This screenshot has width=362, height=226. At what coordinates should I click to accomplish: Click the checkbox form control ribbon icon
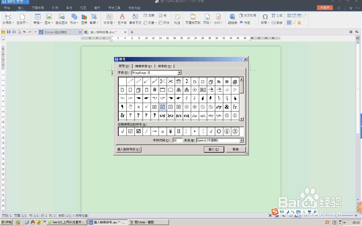coord(294,16)
